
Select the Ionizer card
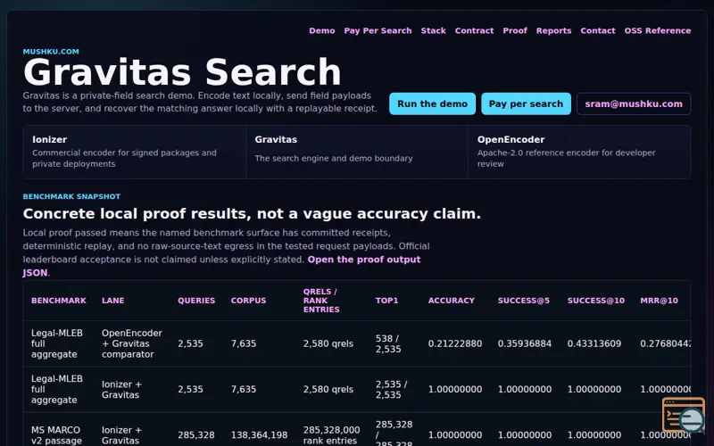(135, 152)
